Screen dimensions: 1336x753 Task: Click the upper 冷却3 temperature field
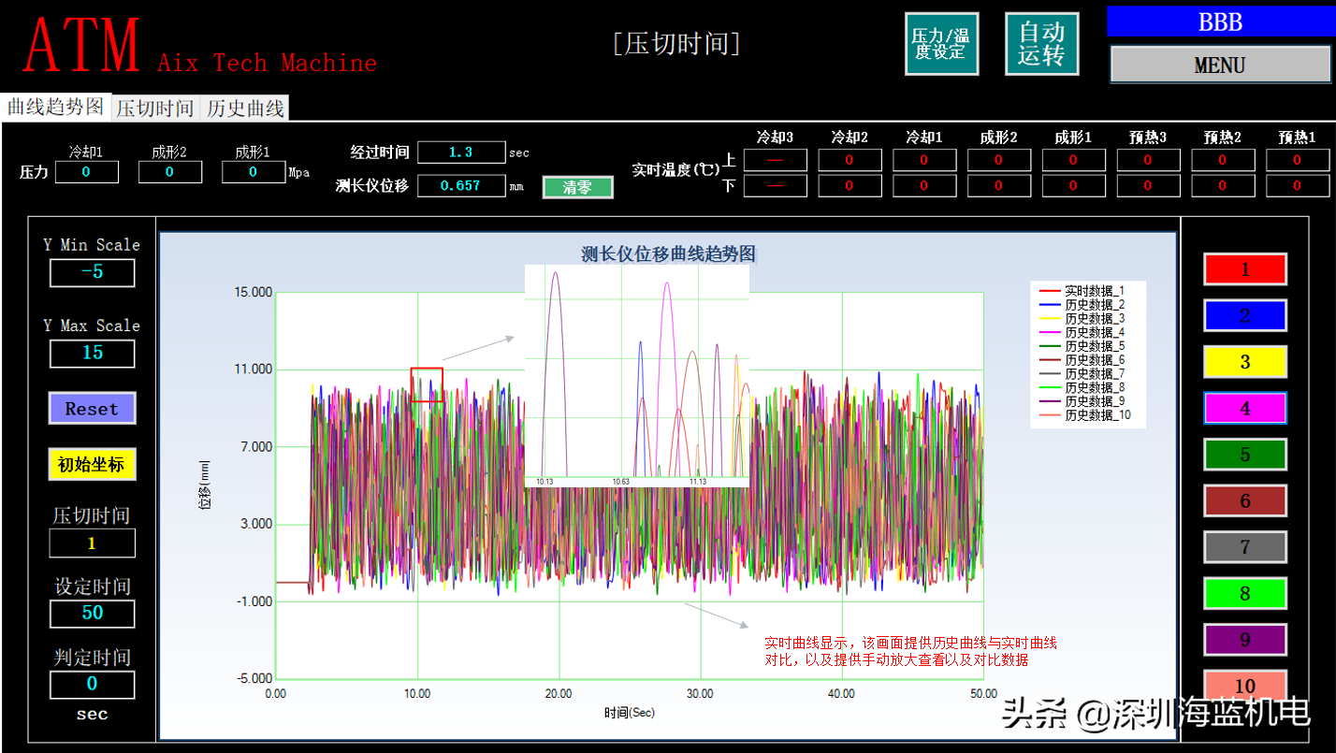[x=776, y=160]
